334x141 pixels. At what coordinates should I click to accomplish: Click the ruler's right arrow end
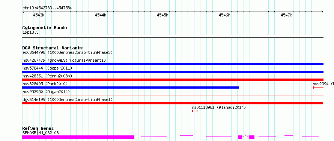point(322,12)
